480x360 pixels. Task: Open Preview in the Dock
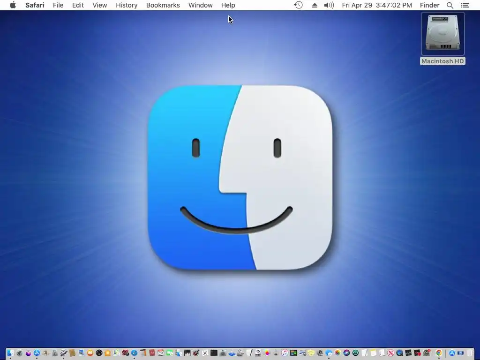81,353
